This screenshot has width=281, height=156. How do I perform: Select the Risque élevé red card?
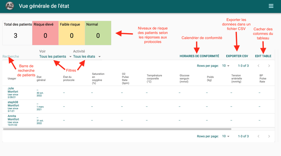45,33
